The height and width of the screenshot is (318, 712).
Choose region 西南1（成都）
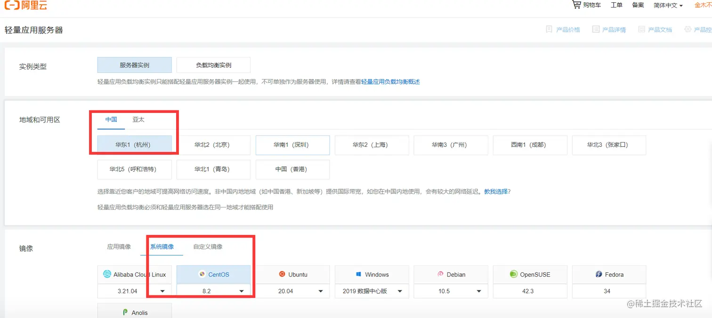point(530,145)
